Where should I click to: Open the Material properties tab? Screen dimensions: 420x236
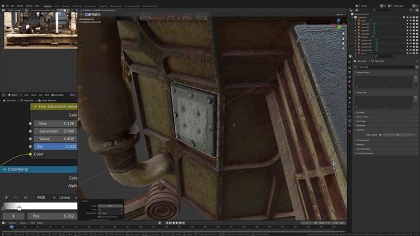350,126
